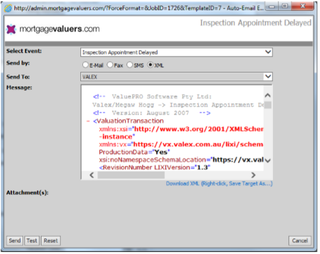Image resolution: width=320 pixels, height=254 pixels.
Task: Click the xsi:noNamespaceSchemaLocation line
Action: (x=181, y=160)
